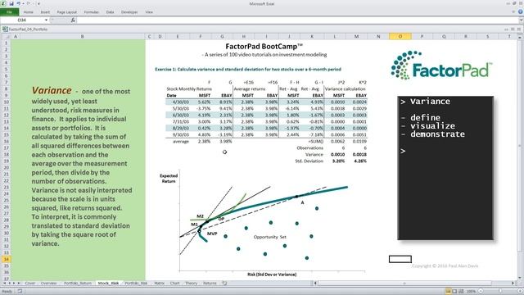Click the Select All corner of the grid
This screenshot has width=524, height=295.
6,36
